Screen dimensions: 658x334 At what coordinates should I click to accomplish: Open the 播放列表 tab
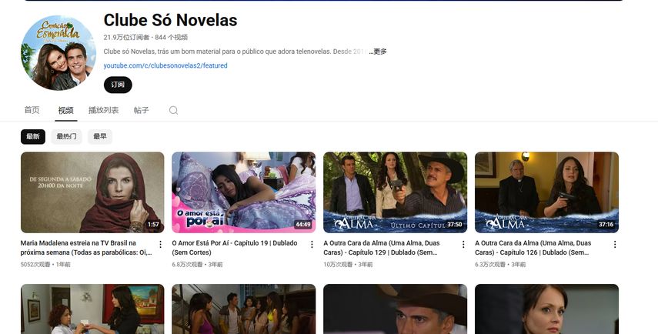(104, 110)
